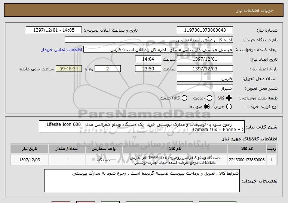The height and width of the screenshot is (203, 288).
Task: Select the کالا radio button
Action: pos(229,98)
